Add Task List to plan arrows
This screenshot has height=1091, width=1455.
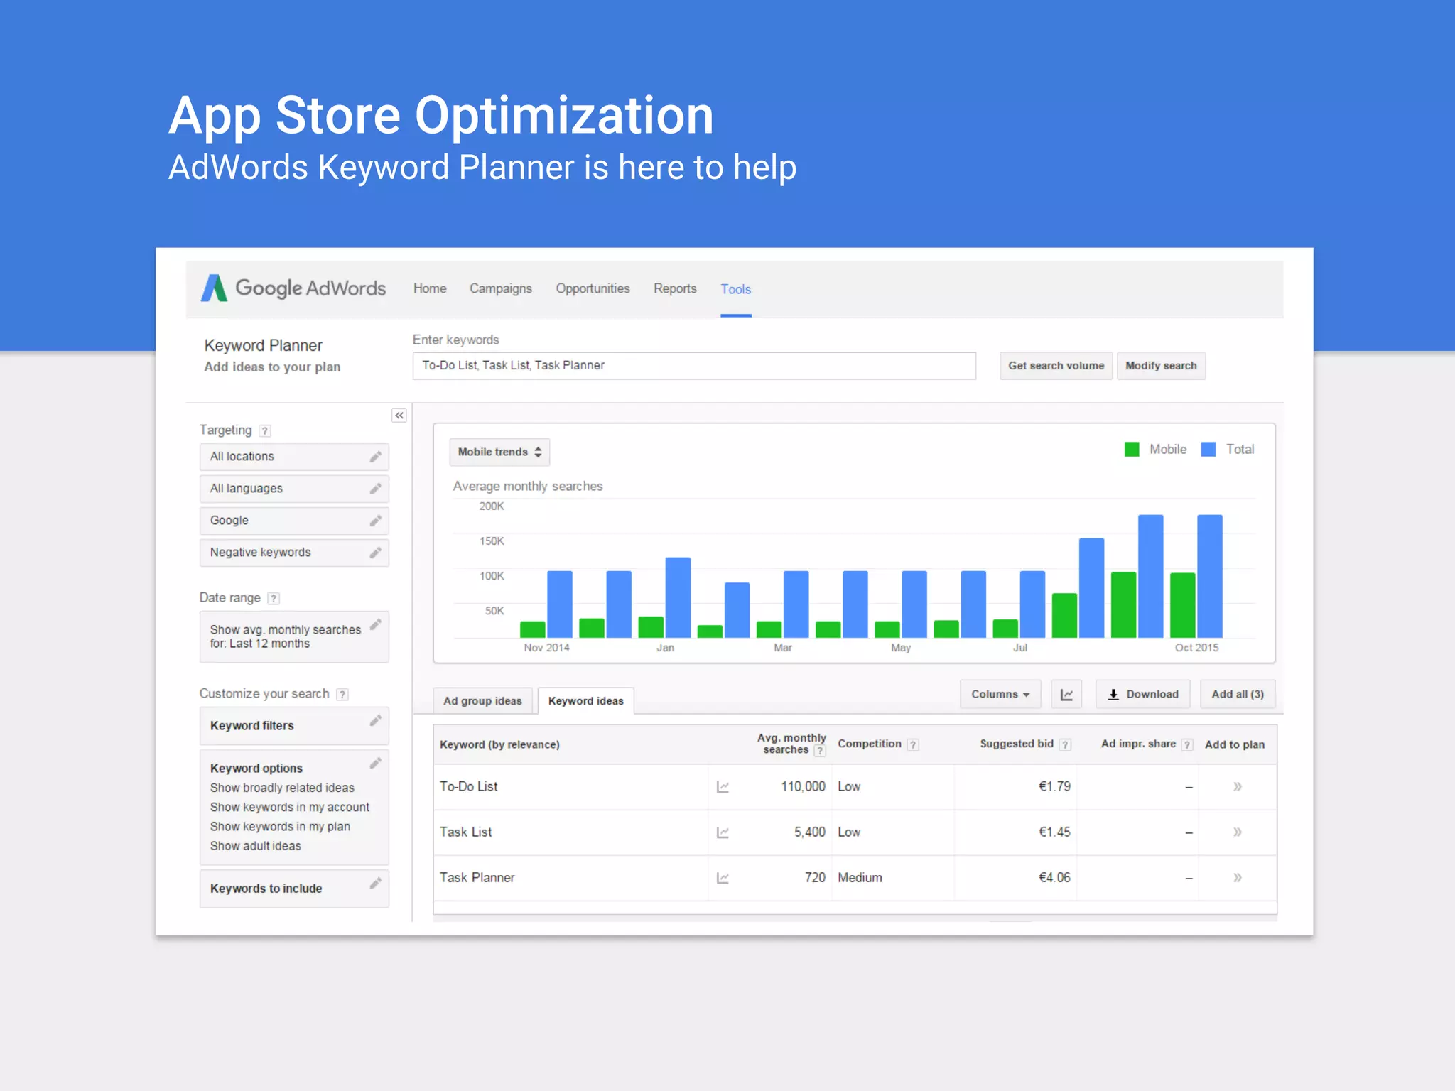pos(1238,832)
